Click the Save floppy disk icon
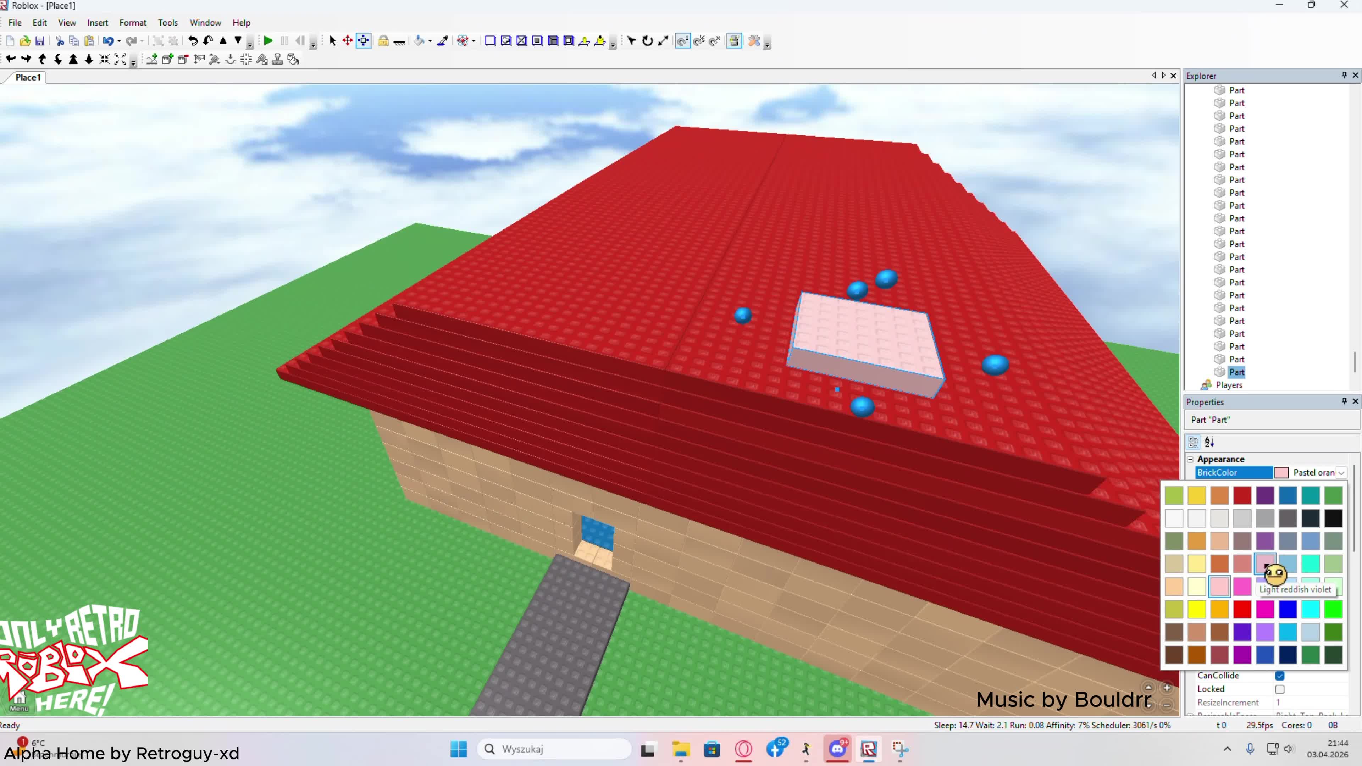The image size is (1362, 766). click(x=40, y=41)
